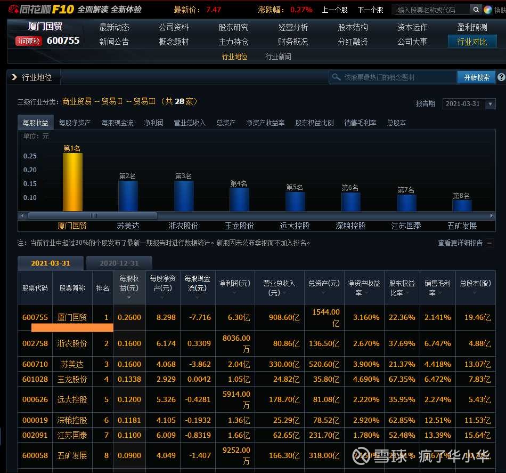506x473 pixels.
Task: Open the 新闻公告 menu item
Action: (x=114, y=42)
